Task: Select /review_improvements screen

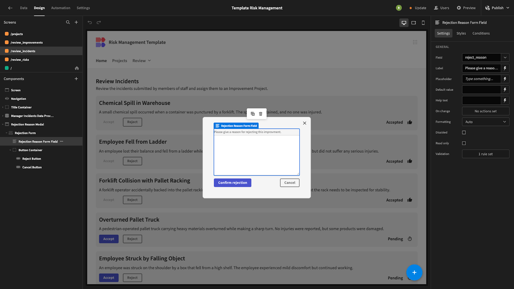Action: click(41, 42)
